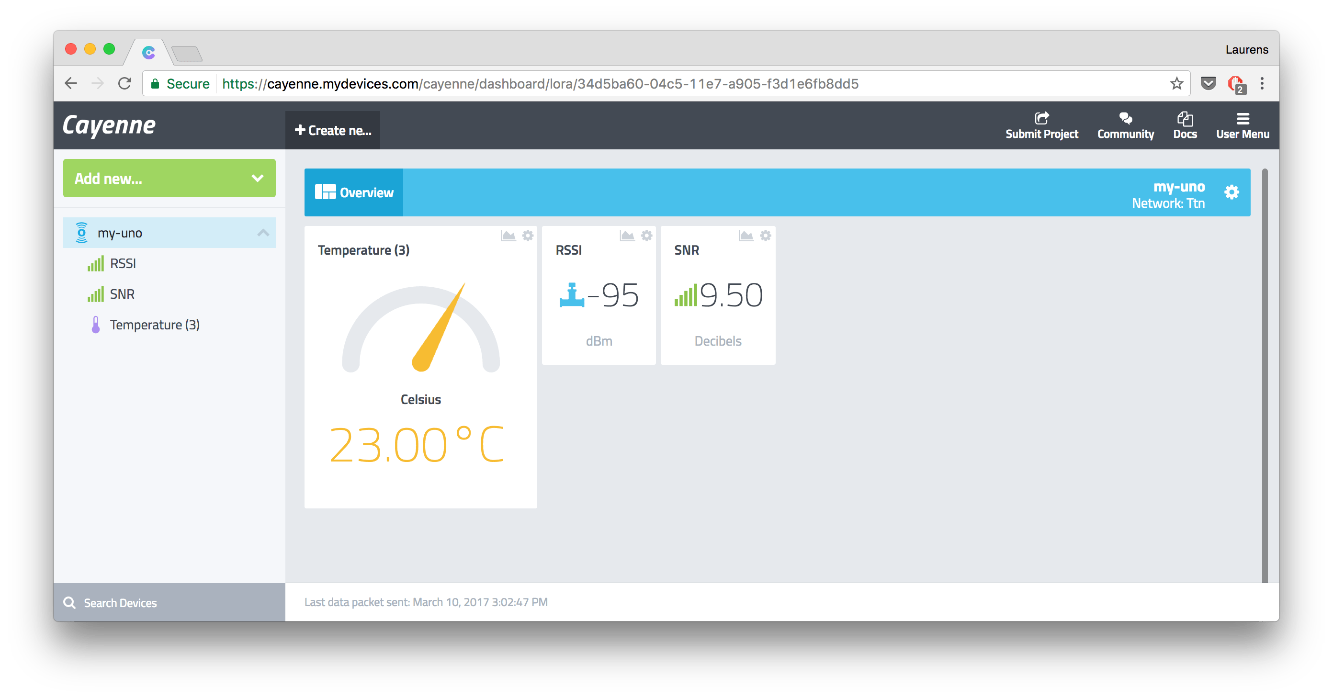Open the User Menu hamburger
1333x698 pixels.
[x=1243, y=119]
